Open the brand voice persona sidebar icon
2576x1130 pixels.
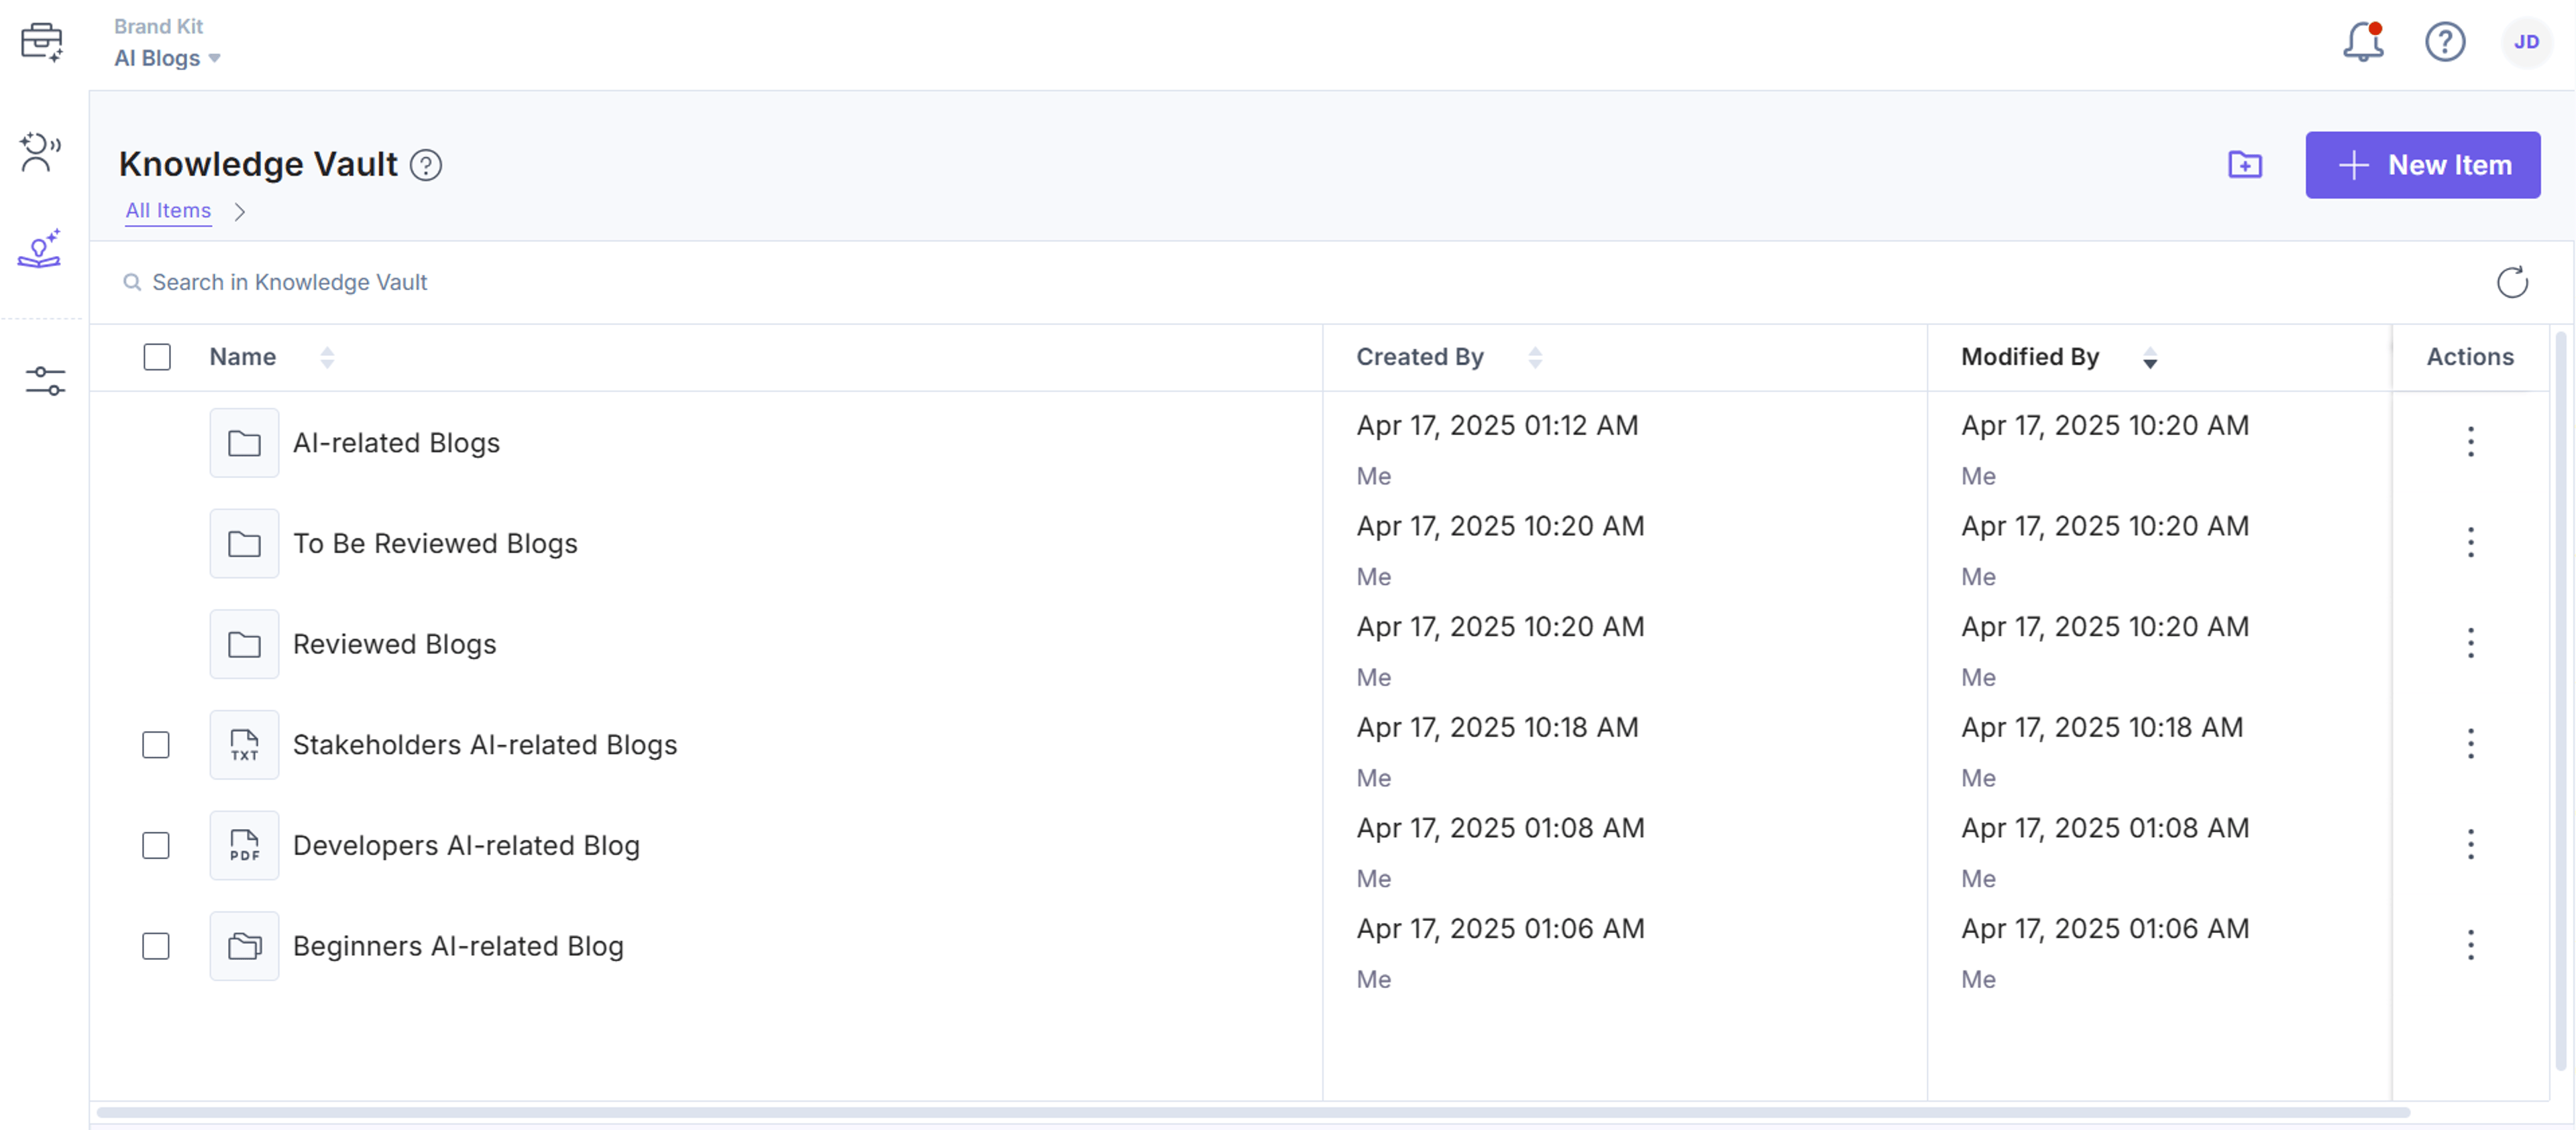pyautogui.click(x=40, y=152)
